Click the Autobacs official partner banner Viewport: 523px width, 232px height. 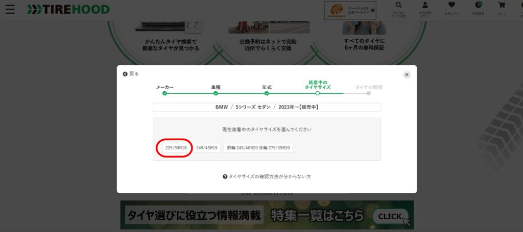350,10
